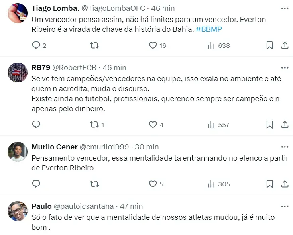Like RB79's tweet
Screen dimensions: 293x235
153,125
